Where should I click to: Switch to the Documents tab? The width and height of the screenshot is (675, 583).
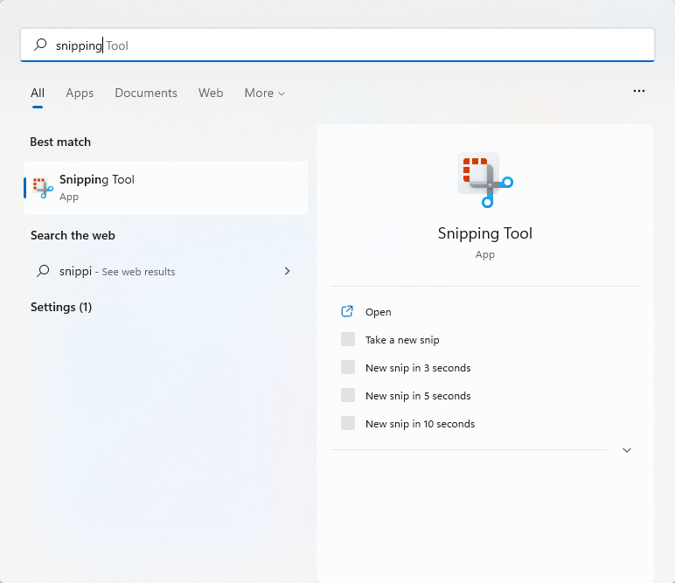(x=146, y=93)
